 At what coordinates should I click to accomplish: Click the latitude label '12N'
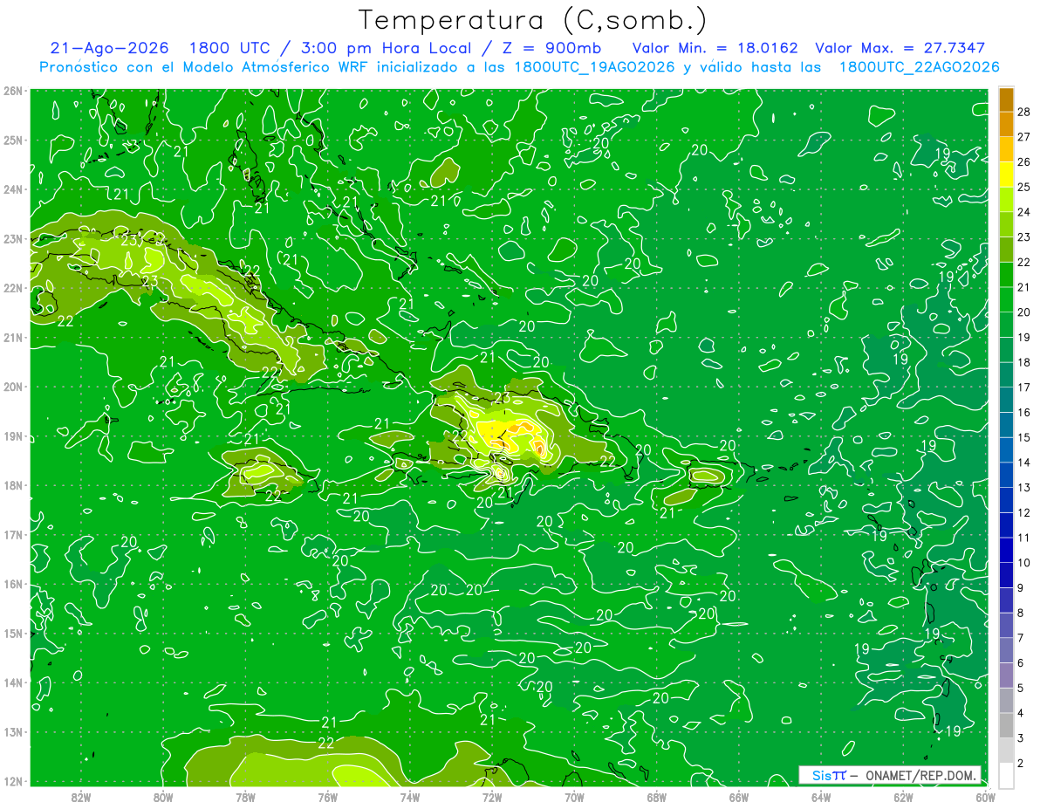pyautogui.click(x=12, y=781)
